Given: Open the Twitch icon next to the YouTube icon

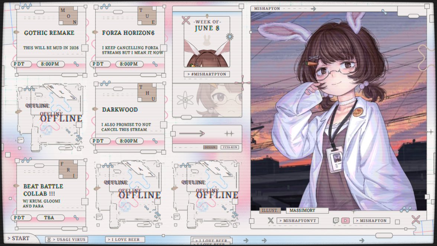Looking at the screenshot, I should click(336, 220).
